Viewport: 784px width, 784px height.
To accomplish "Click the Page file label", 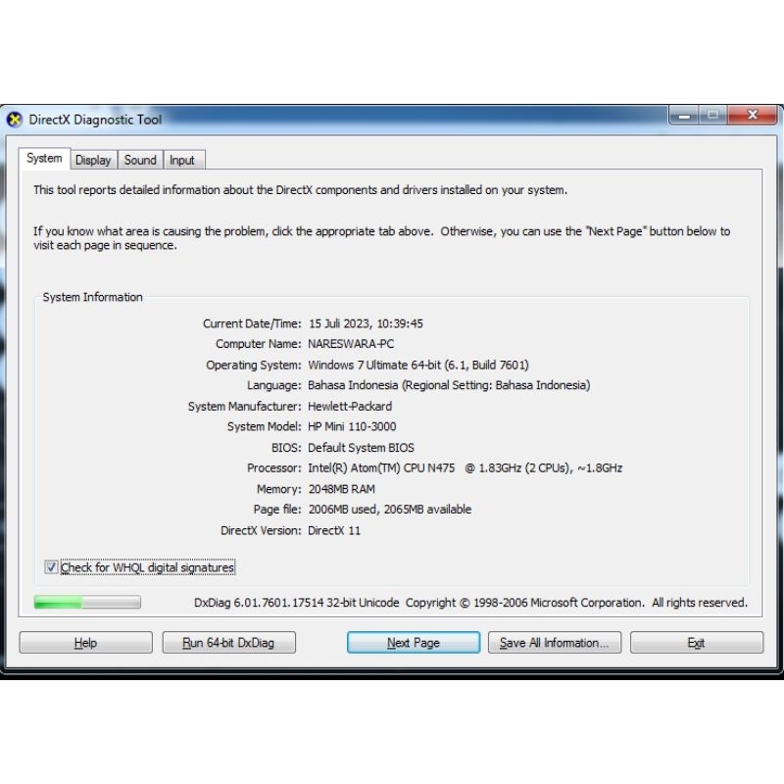I will point(277,510).
